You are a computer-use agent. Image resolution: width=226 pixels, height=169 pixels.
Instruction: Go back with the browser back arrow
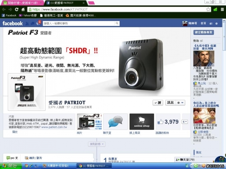pyautogui.click(x=4, y=10)
